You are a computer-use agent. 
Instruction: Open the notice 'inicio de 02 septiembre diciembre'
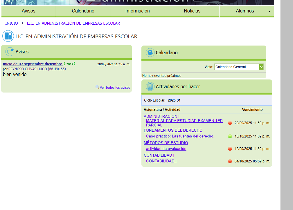tap(33, 64)
